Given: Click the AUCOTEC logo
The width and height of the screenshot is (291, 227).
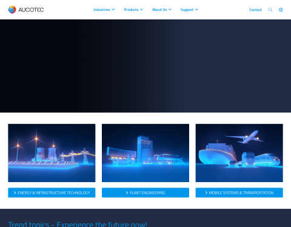Looking at the screenshot, I should coord(26,10).
